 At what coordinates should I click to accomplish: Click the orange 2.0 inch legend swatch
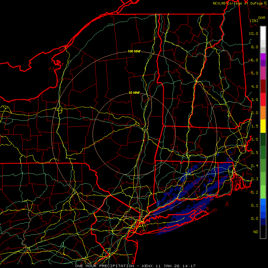coord(263,113)
